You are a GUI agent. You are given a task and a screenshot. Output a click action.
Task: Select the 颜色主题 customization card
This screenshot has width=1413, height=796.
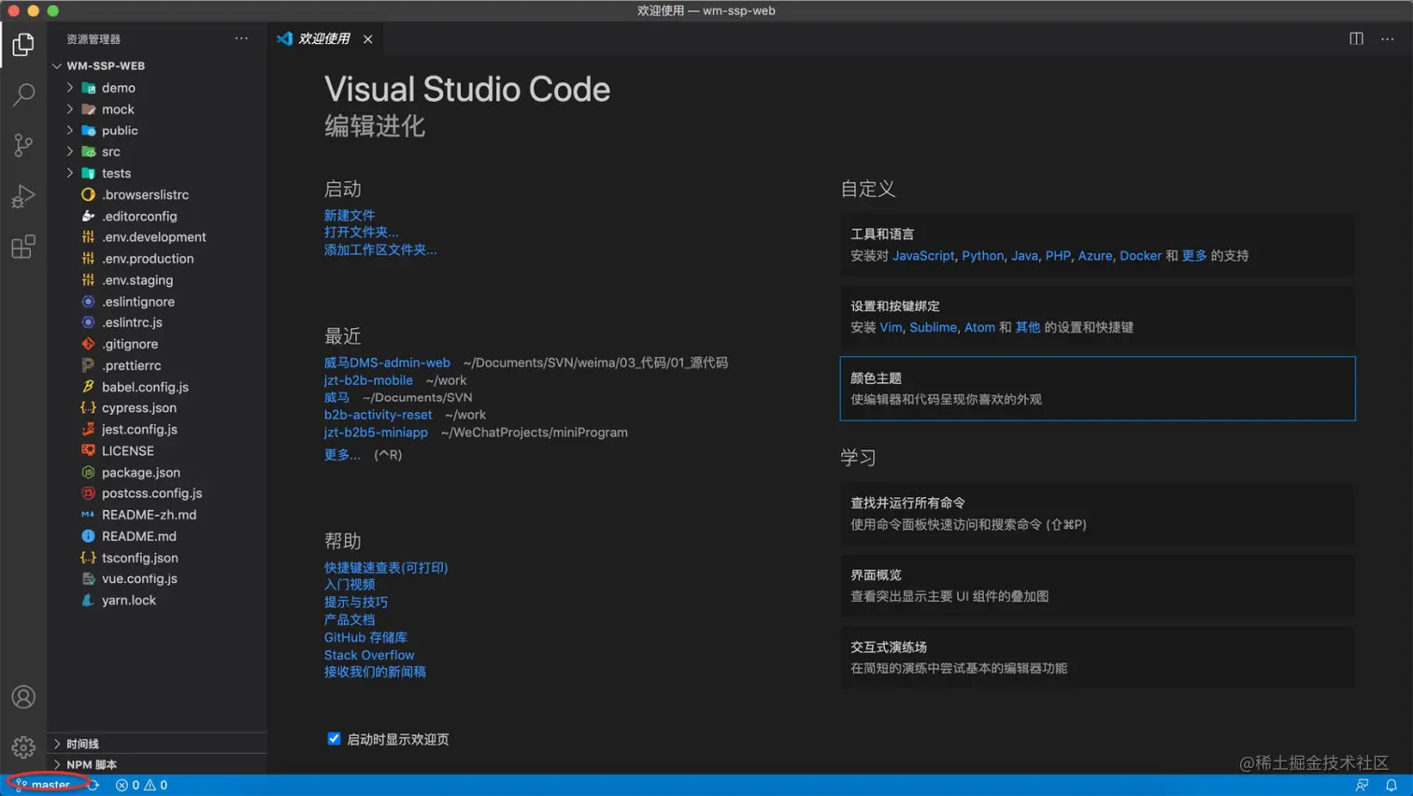tap(1097, 389)
